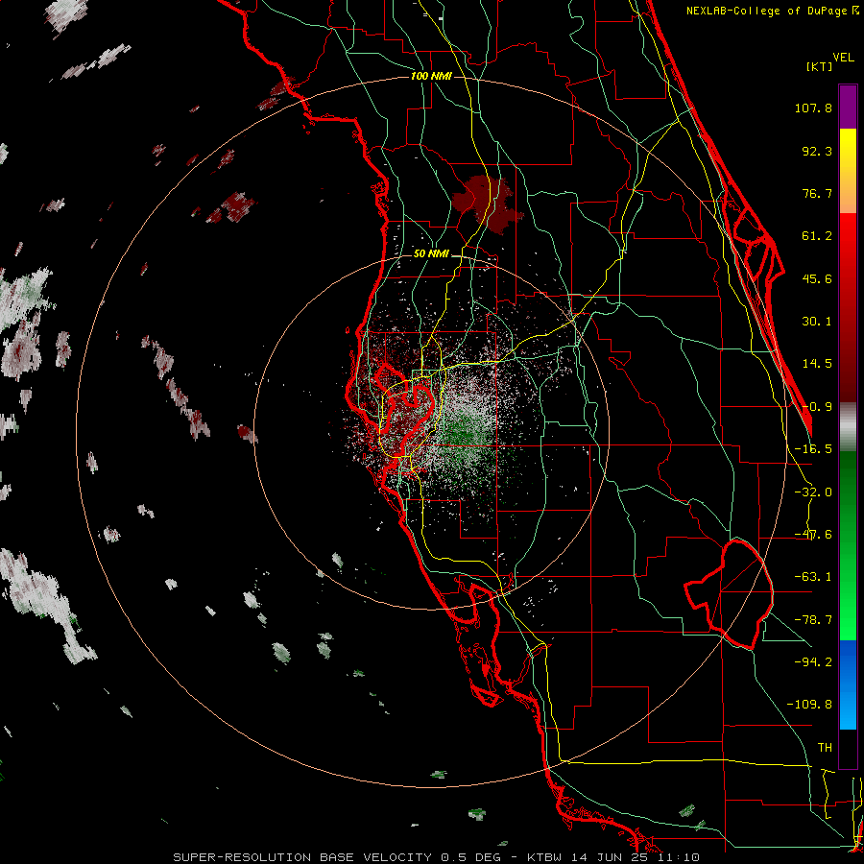The image size is (864, 864).
Task: Pick the yellow segment of velocity bar
Action: click(848, 171)
